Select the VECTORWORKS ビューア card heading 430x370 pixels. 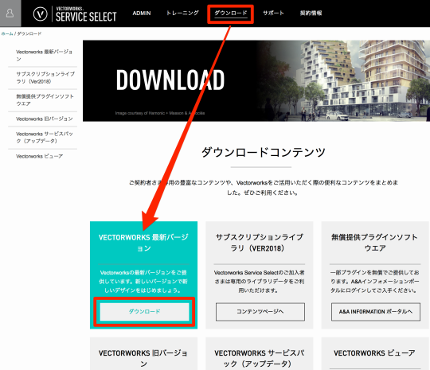374,353
